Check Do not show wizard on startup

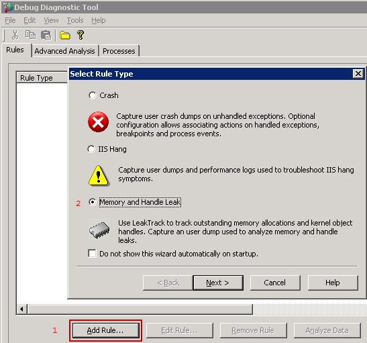tap(92, 253)
